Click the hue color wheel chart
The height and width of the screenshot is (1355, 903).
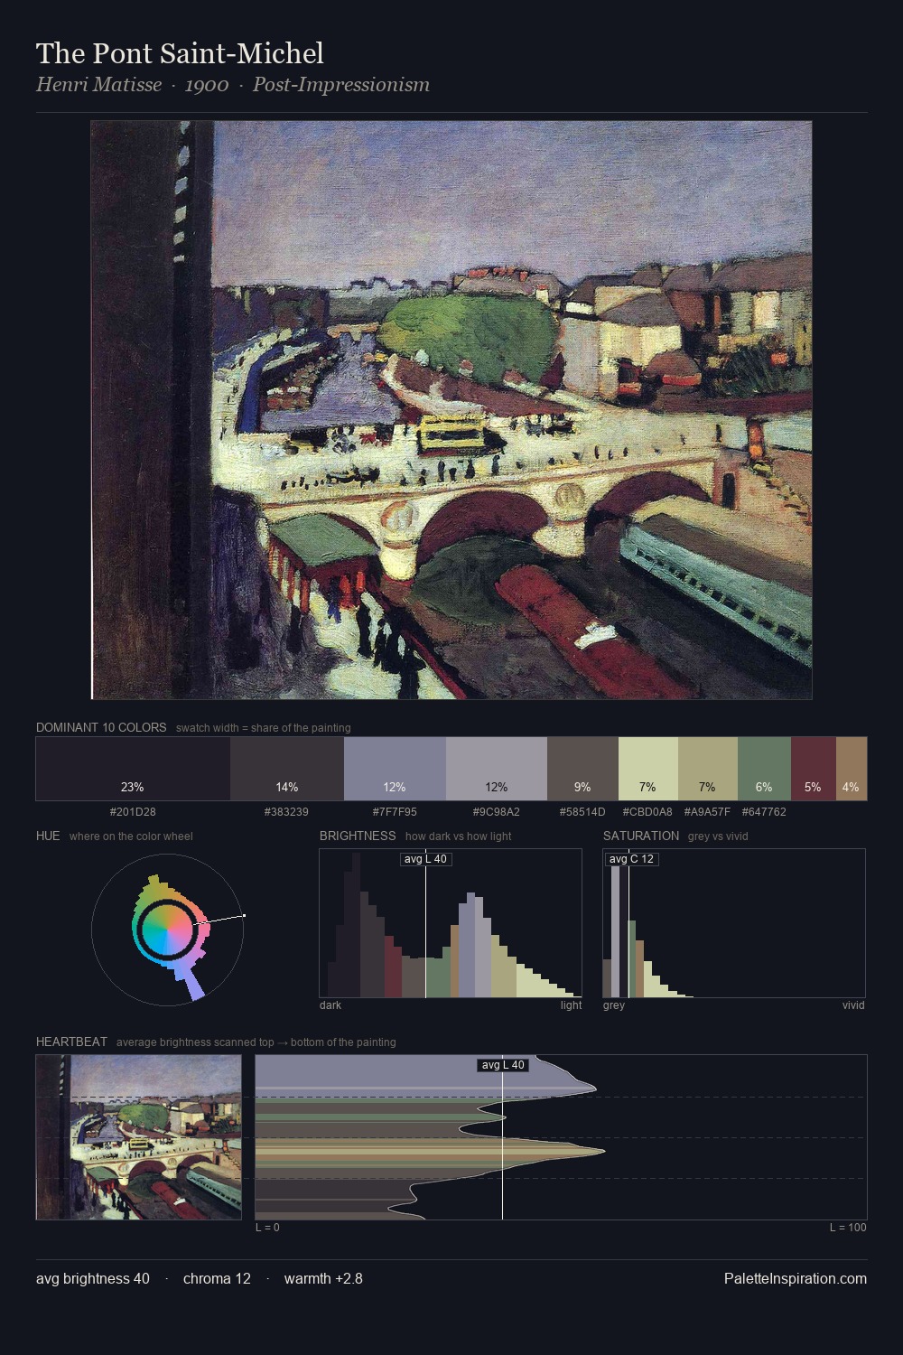[x=168, y=930]
